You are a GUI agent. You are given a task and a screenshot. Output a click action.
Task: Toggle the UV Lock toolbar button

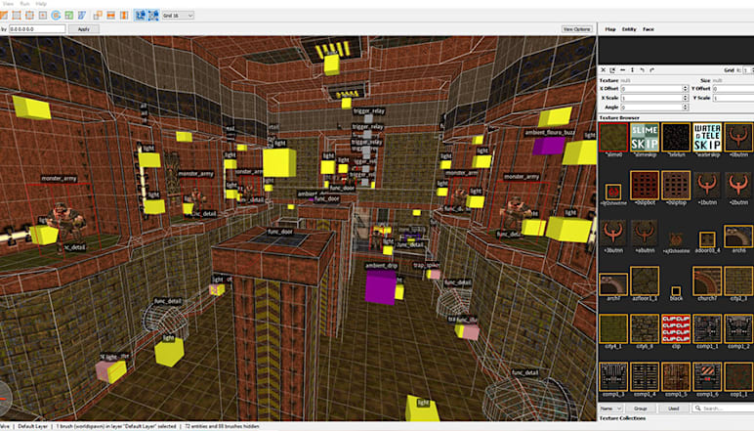pos(153,16)
